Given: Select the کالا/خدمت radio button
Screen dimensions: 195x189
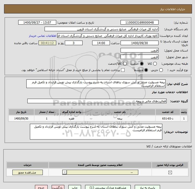Looking at the screenshot, I should pos(125,64).
